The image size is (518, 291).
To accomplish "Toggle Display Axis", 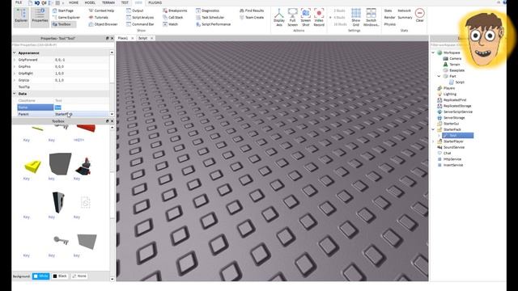I will click(x=279, y=18).
